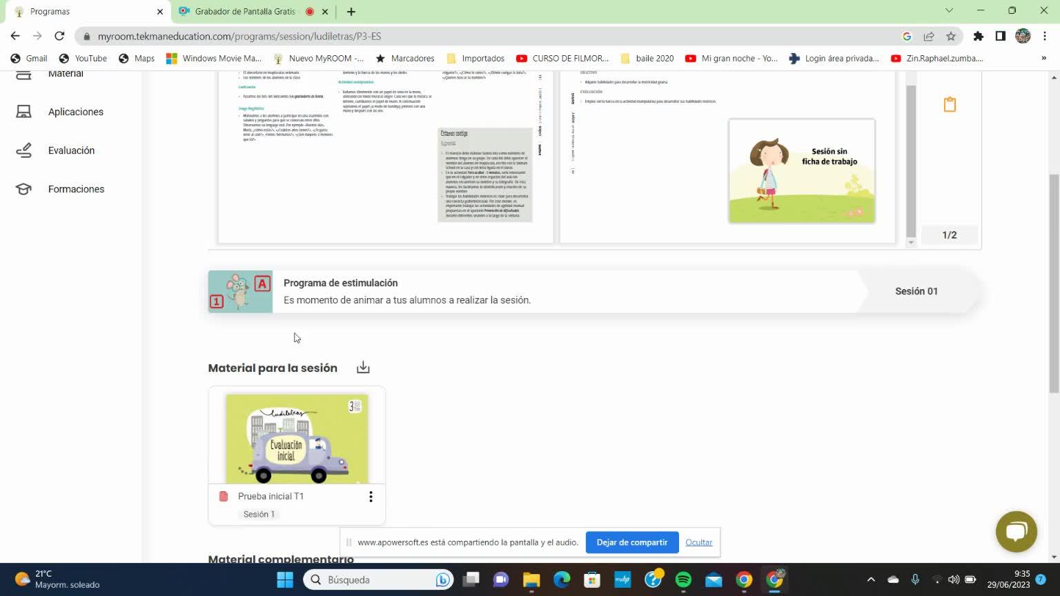Viewport: 1060px width, 596px height.
Task: Close the Grabador de Pantalla tab
Action: click(325, 12)
